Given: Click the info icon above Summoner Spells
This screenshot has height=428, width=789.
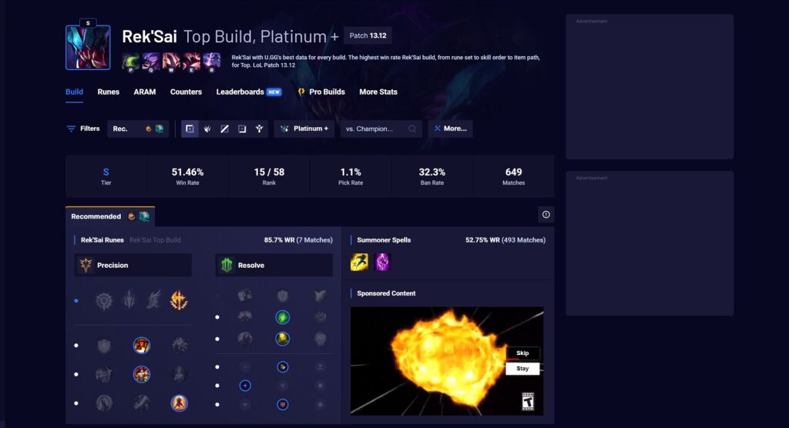Looking at the screenshot, I should pos(546,215).
